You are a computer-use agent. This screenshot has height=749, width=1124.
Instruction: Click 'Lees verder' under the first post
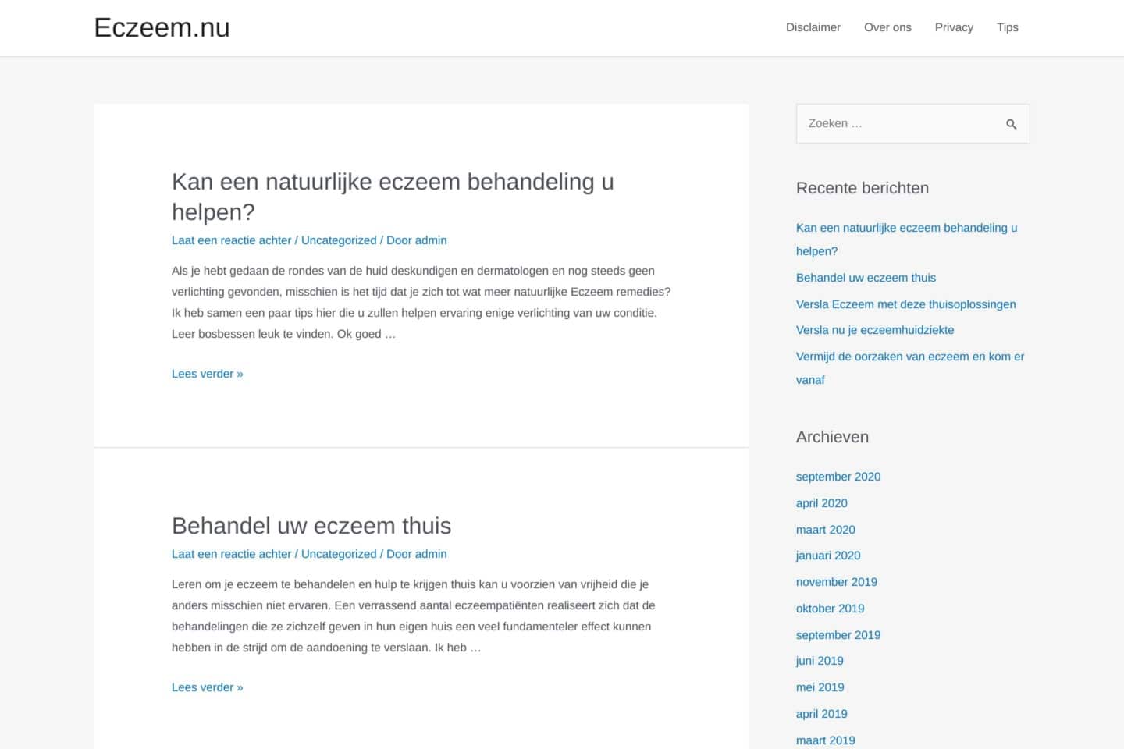(x=207, y=374)
